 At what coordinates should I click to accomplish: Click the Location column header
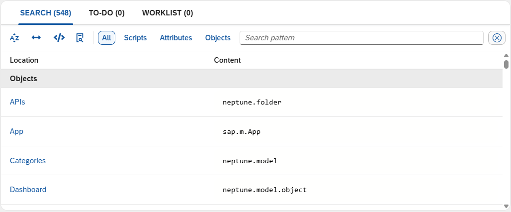24,60
